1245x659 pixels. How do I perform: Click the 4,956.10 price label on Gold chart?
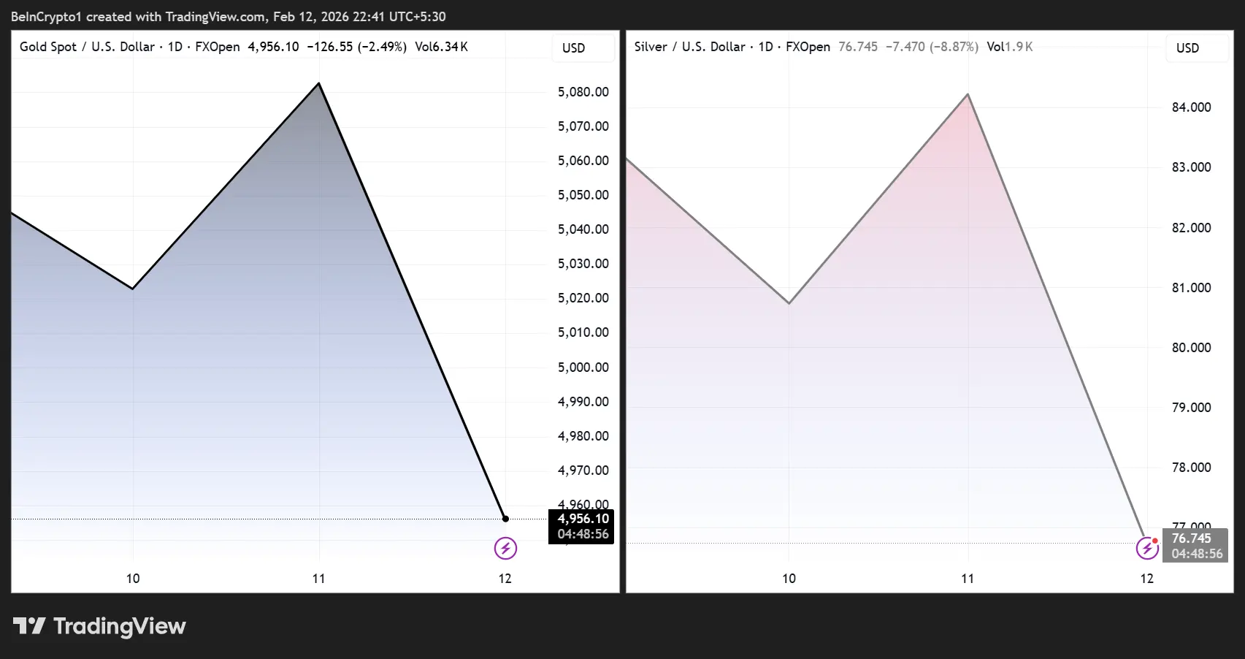point(581,519)
